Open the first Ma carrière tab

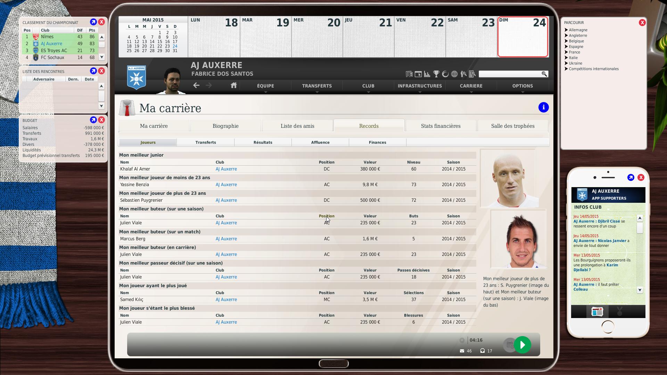(x=154, y=126)
